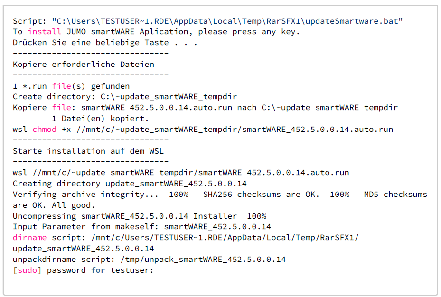The width and height of the screenshot is (441, 297).
Task: Click "Input Parameter from makeself" line
Action: point(141,227)
